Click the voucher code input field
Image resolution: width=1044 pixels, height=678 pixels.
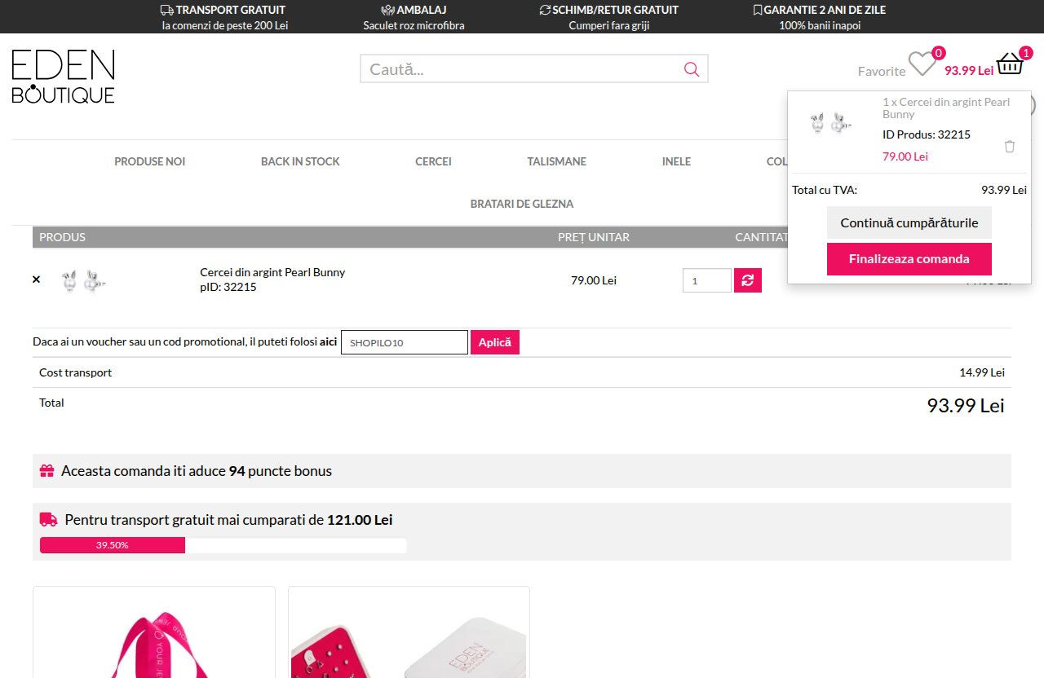pyautogui.click(x=405, y=342)
